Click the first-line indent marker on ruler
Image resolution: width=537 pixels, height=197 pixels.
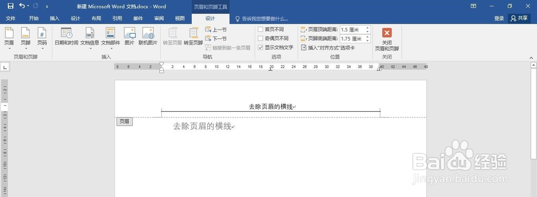pyautogui.click(x=162, y=64)
